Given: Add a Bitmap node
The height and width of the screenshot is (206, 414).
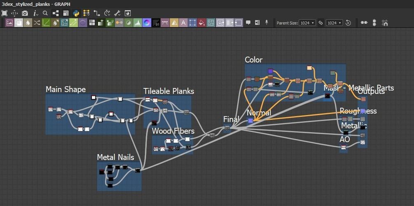Looking at the screenshot, I should click(9, 23).
